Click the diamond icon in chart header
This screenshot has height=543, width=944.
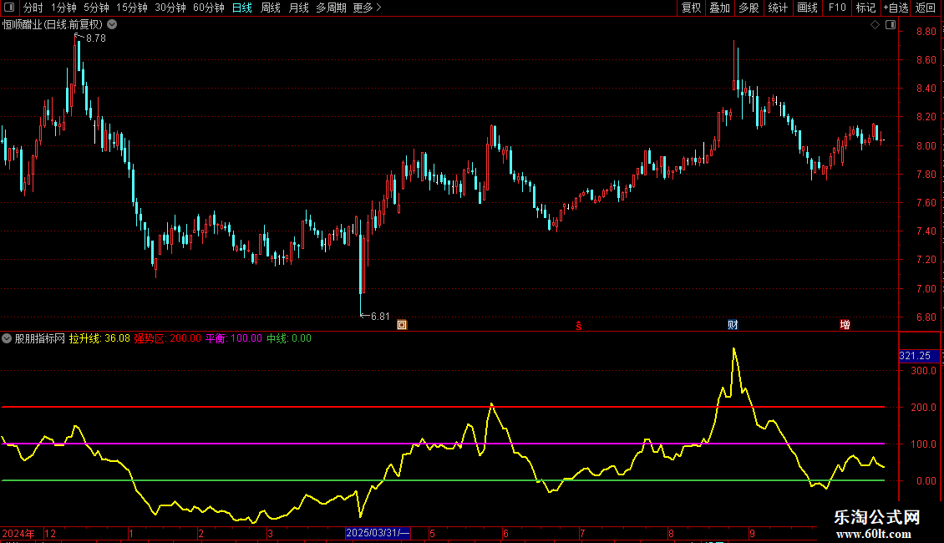(875, 25)
